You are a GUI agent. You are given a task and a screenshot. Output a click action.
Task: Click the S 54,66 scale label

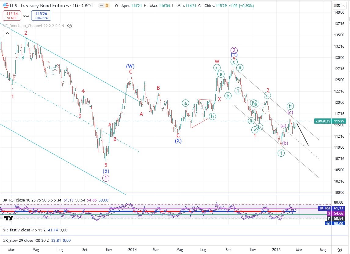336,213
